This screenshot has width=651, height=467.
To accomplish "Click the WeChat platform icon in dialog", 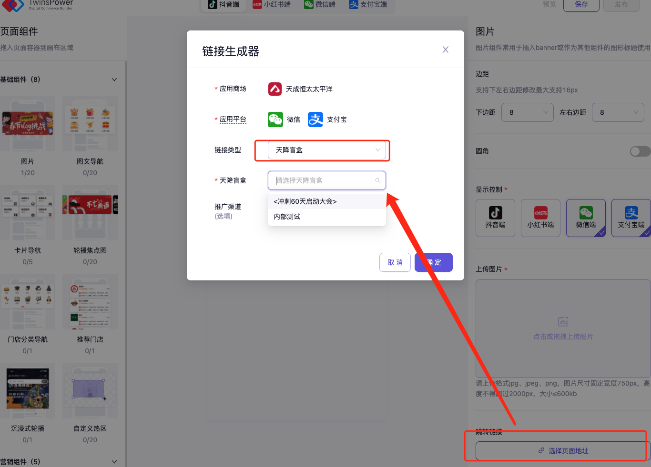I will tap(275, 119).
